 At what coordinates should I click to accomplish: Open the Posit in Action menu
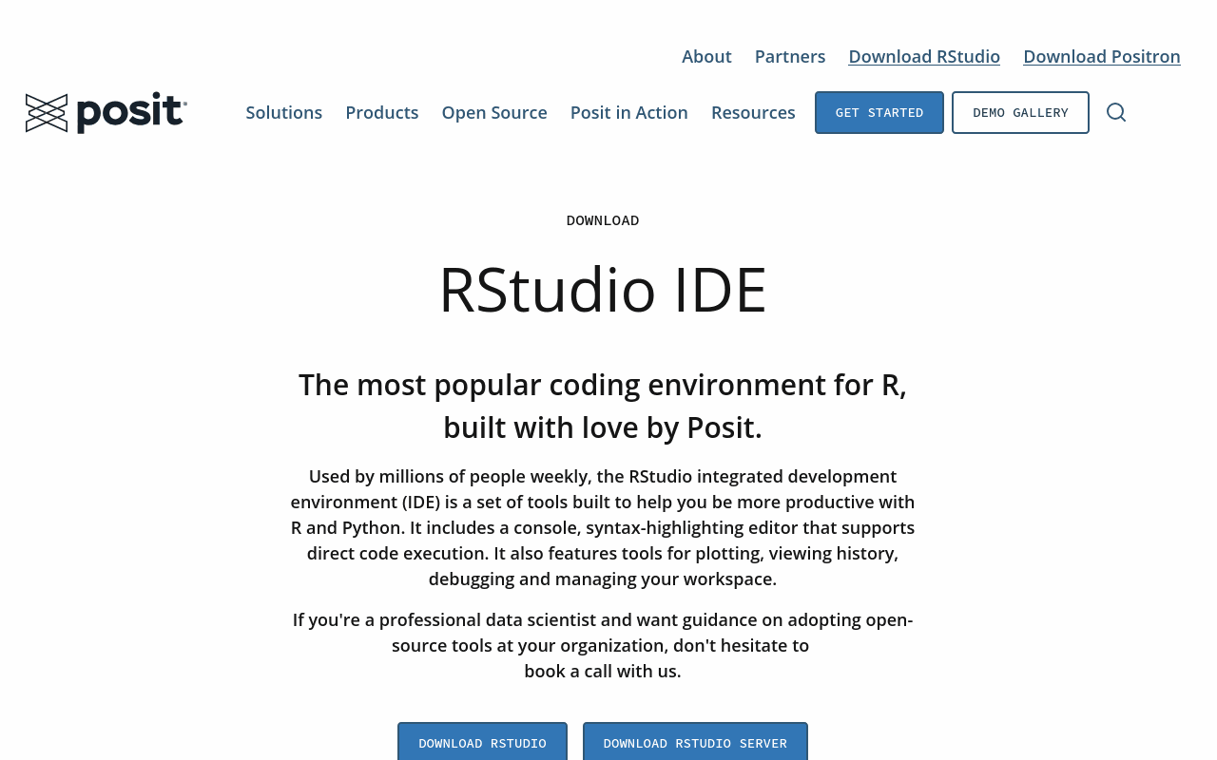pos(629,112)
